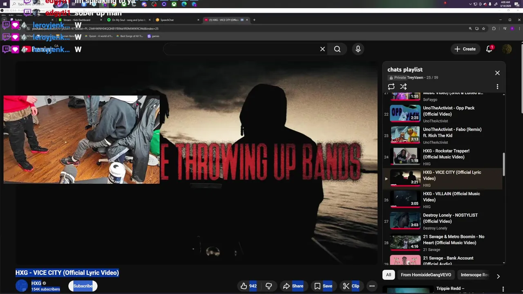Open YouTube notifications bell
This screenshot has width=523, height=294.
point(489,49)
